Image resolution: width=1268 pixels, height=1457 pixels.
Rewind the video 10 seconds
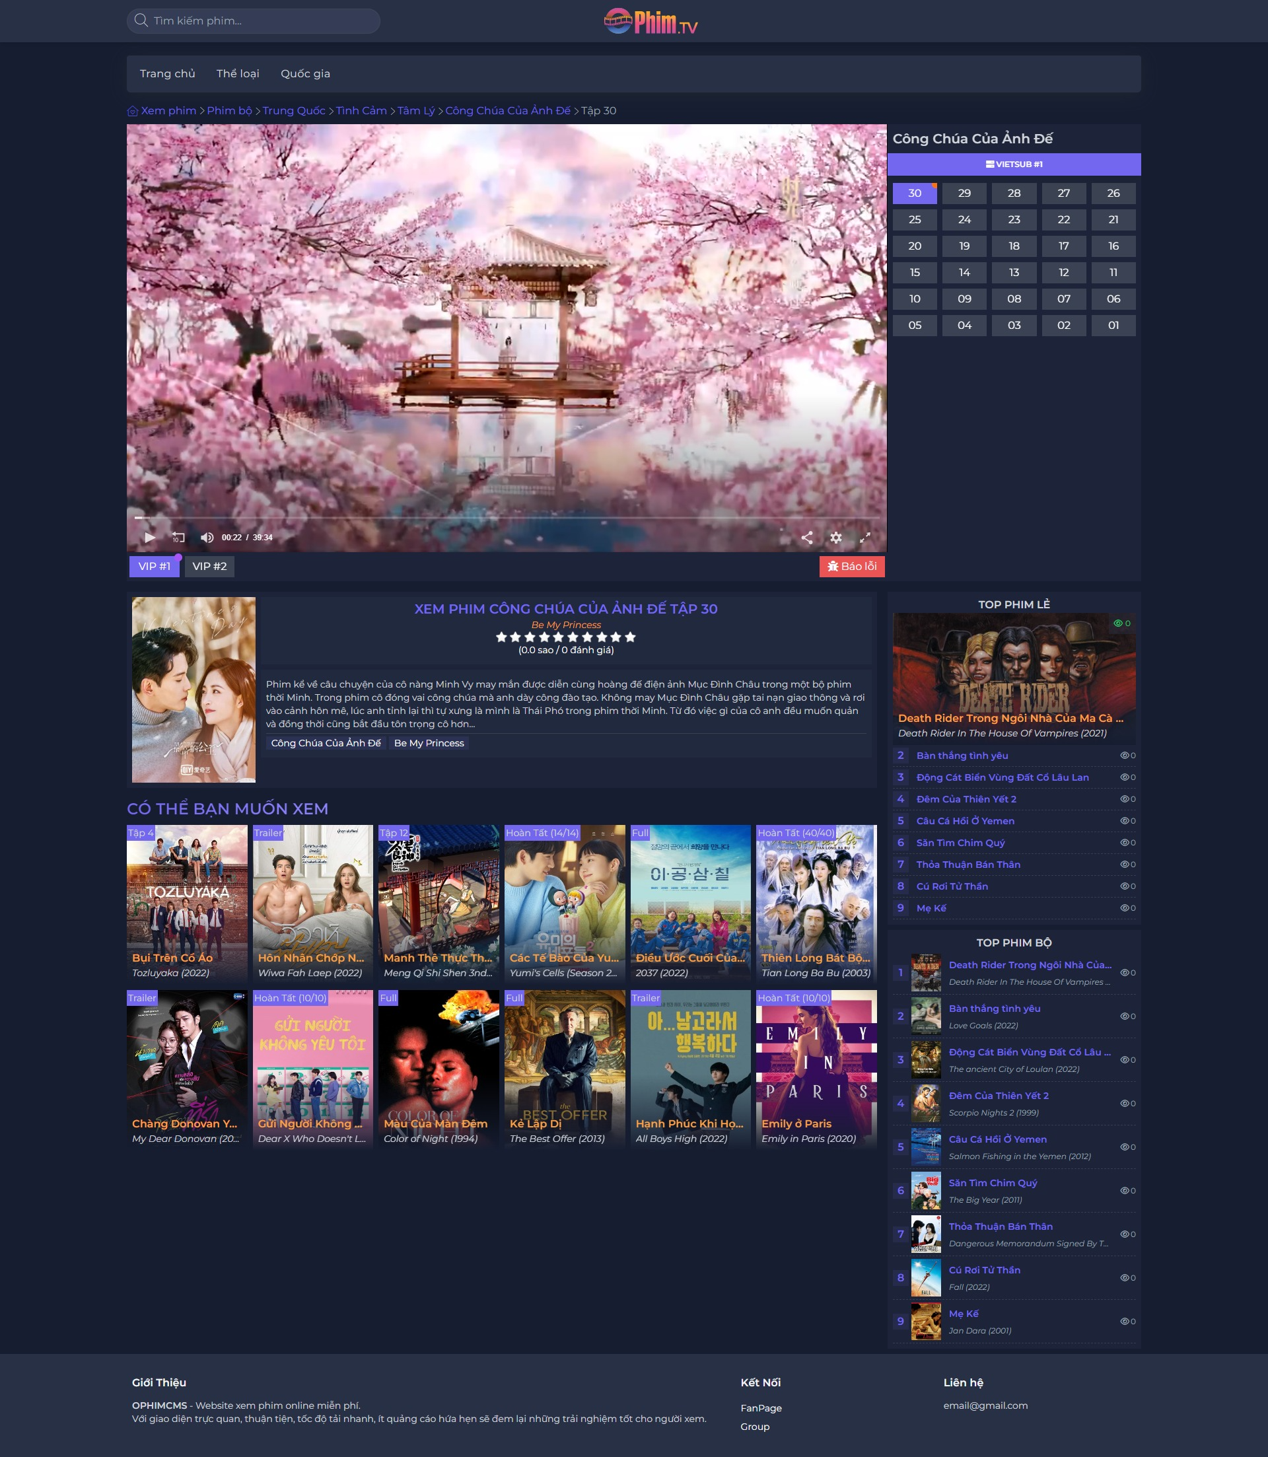tap(178, 538)
